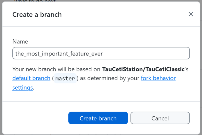Close the Create a branch dialog
Screen dimensions: 202x135
[191, 14]
